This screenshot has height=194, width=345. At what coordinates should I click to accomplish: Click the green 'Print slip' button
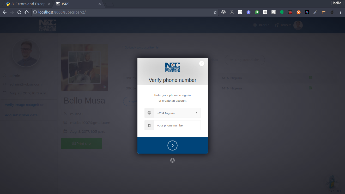tap(81, 143)
